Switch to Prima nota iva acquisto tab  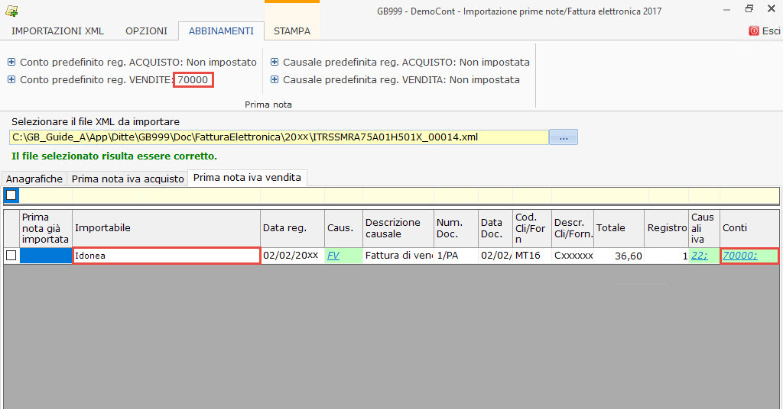click(128, 179)
